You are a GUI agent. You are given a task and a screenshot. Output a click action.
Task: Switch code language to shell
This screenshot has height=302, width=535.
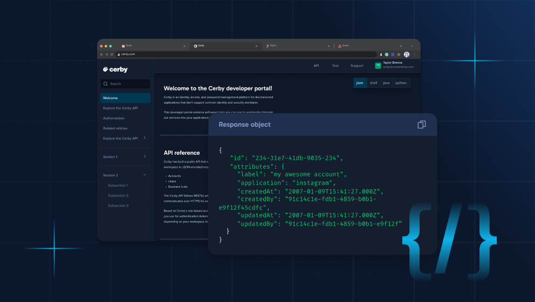tap(373, 83)
